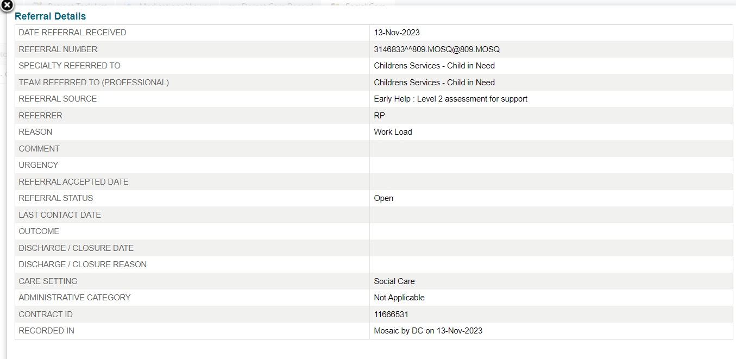This screenshot has width=736, height=359.
Task: Click the Referral Details heading
Action: (50, 16)
